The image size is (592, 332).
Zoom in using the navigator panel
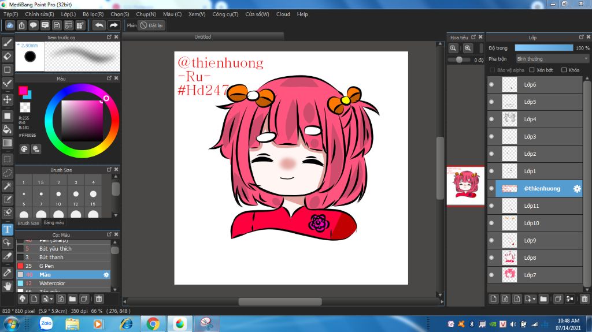(468, 48)
